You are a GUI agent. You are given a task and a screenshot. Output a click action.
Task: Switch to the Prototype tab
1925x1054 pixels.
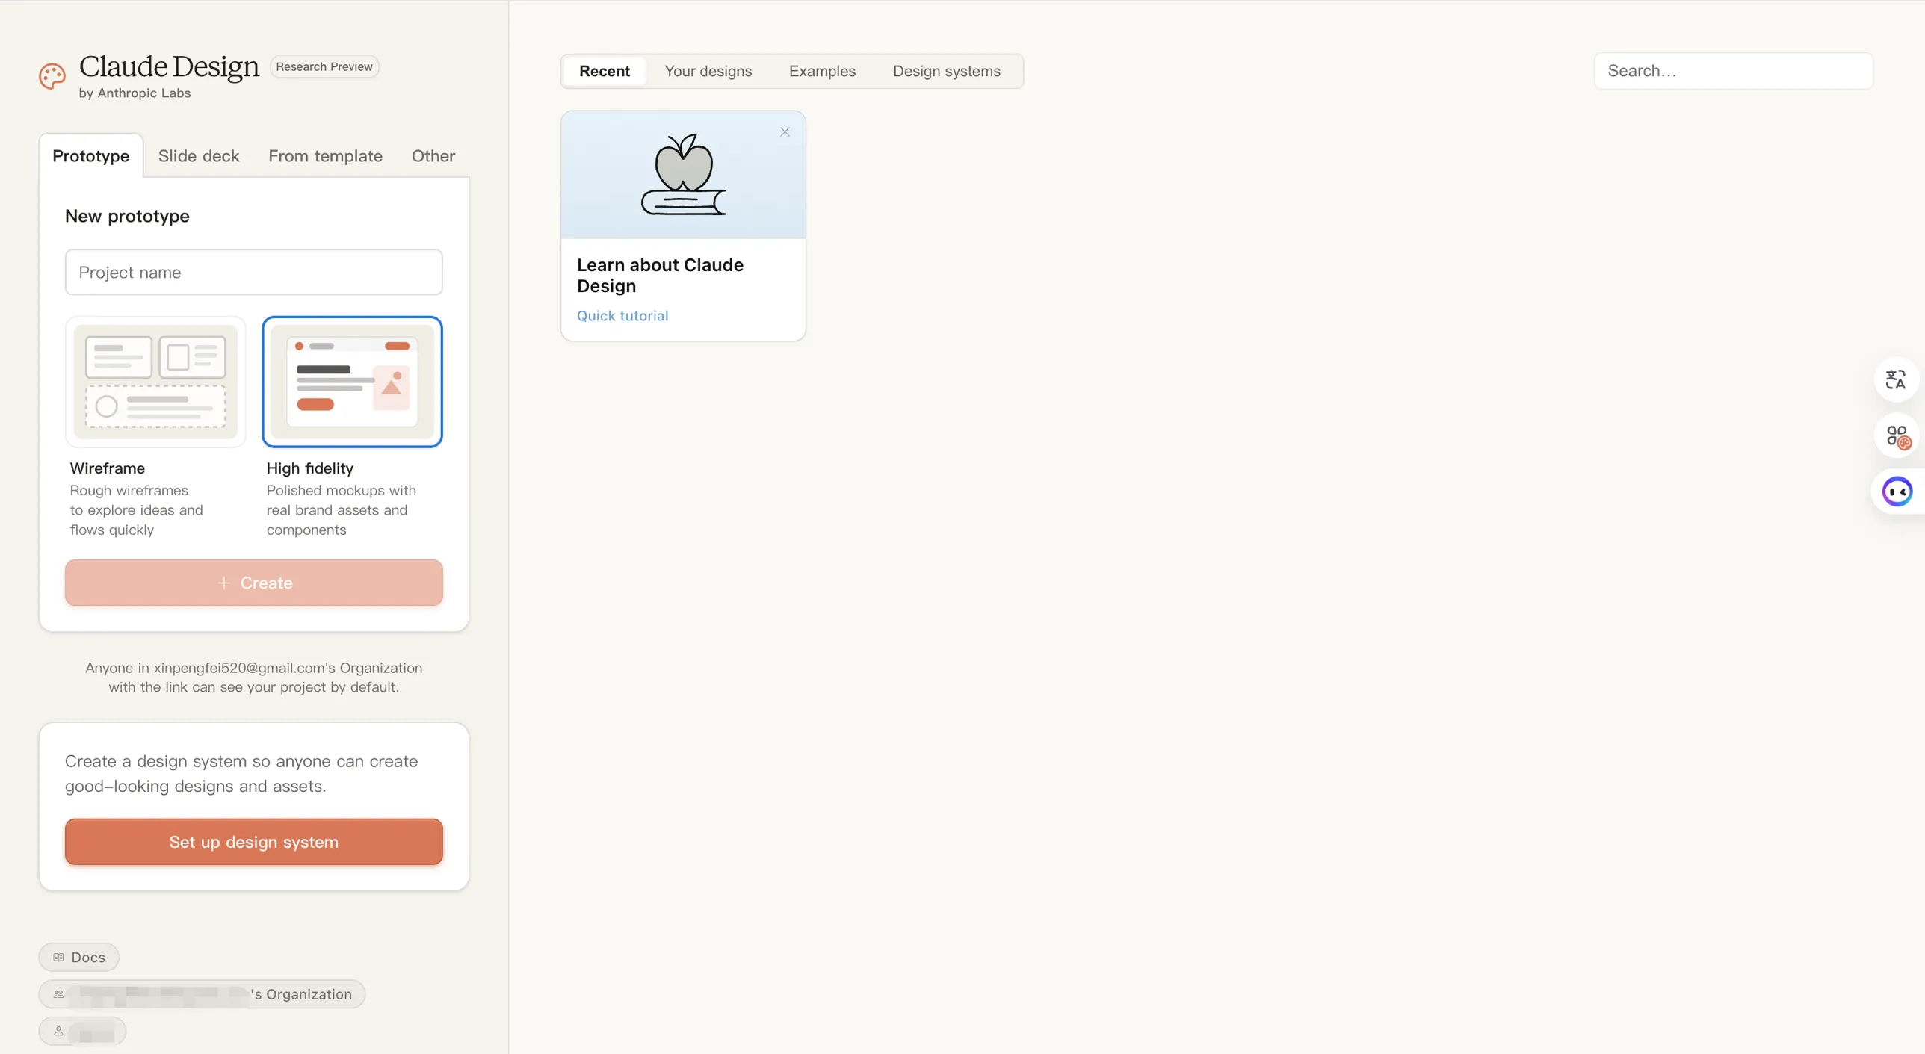pos(90,155)
